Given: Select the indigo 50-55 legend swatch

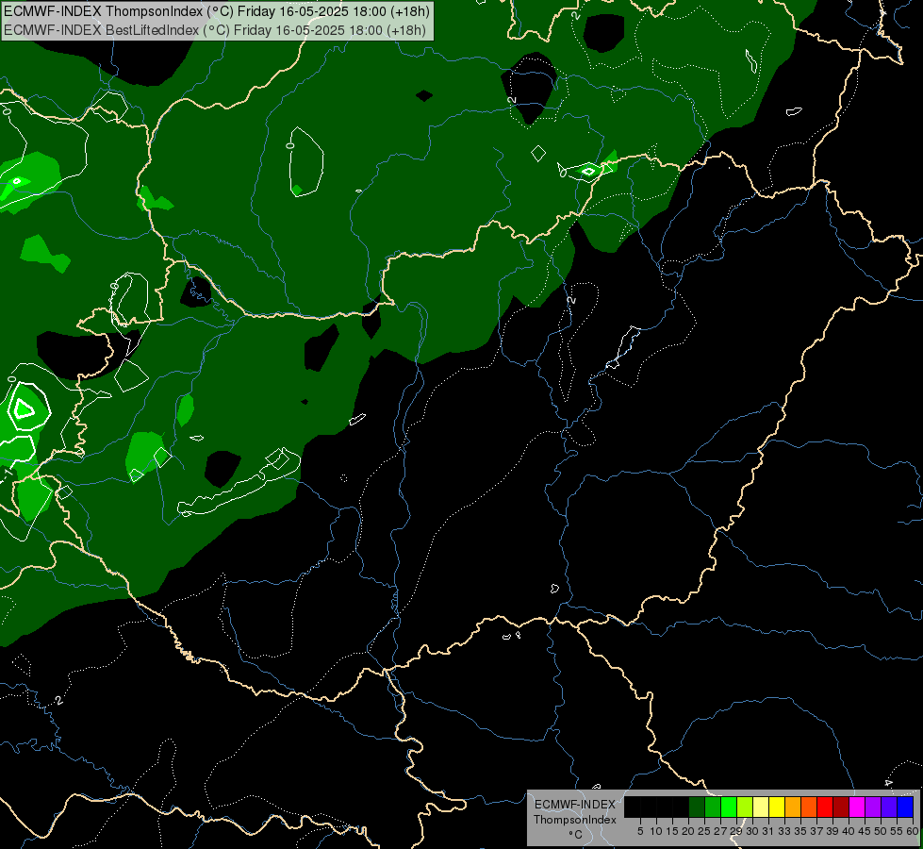Looking at the screenshot, I should tap(889, 807).
